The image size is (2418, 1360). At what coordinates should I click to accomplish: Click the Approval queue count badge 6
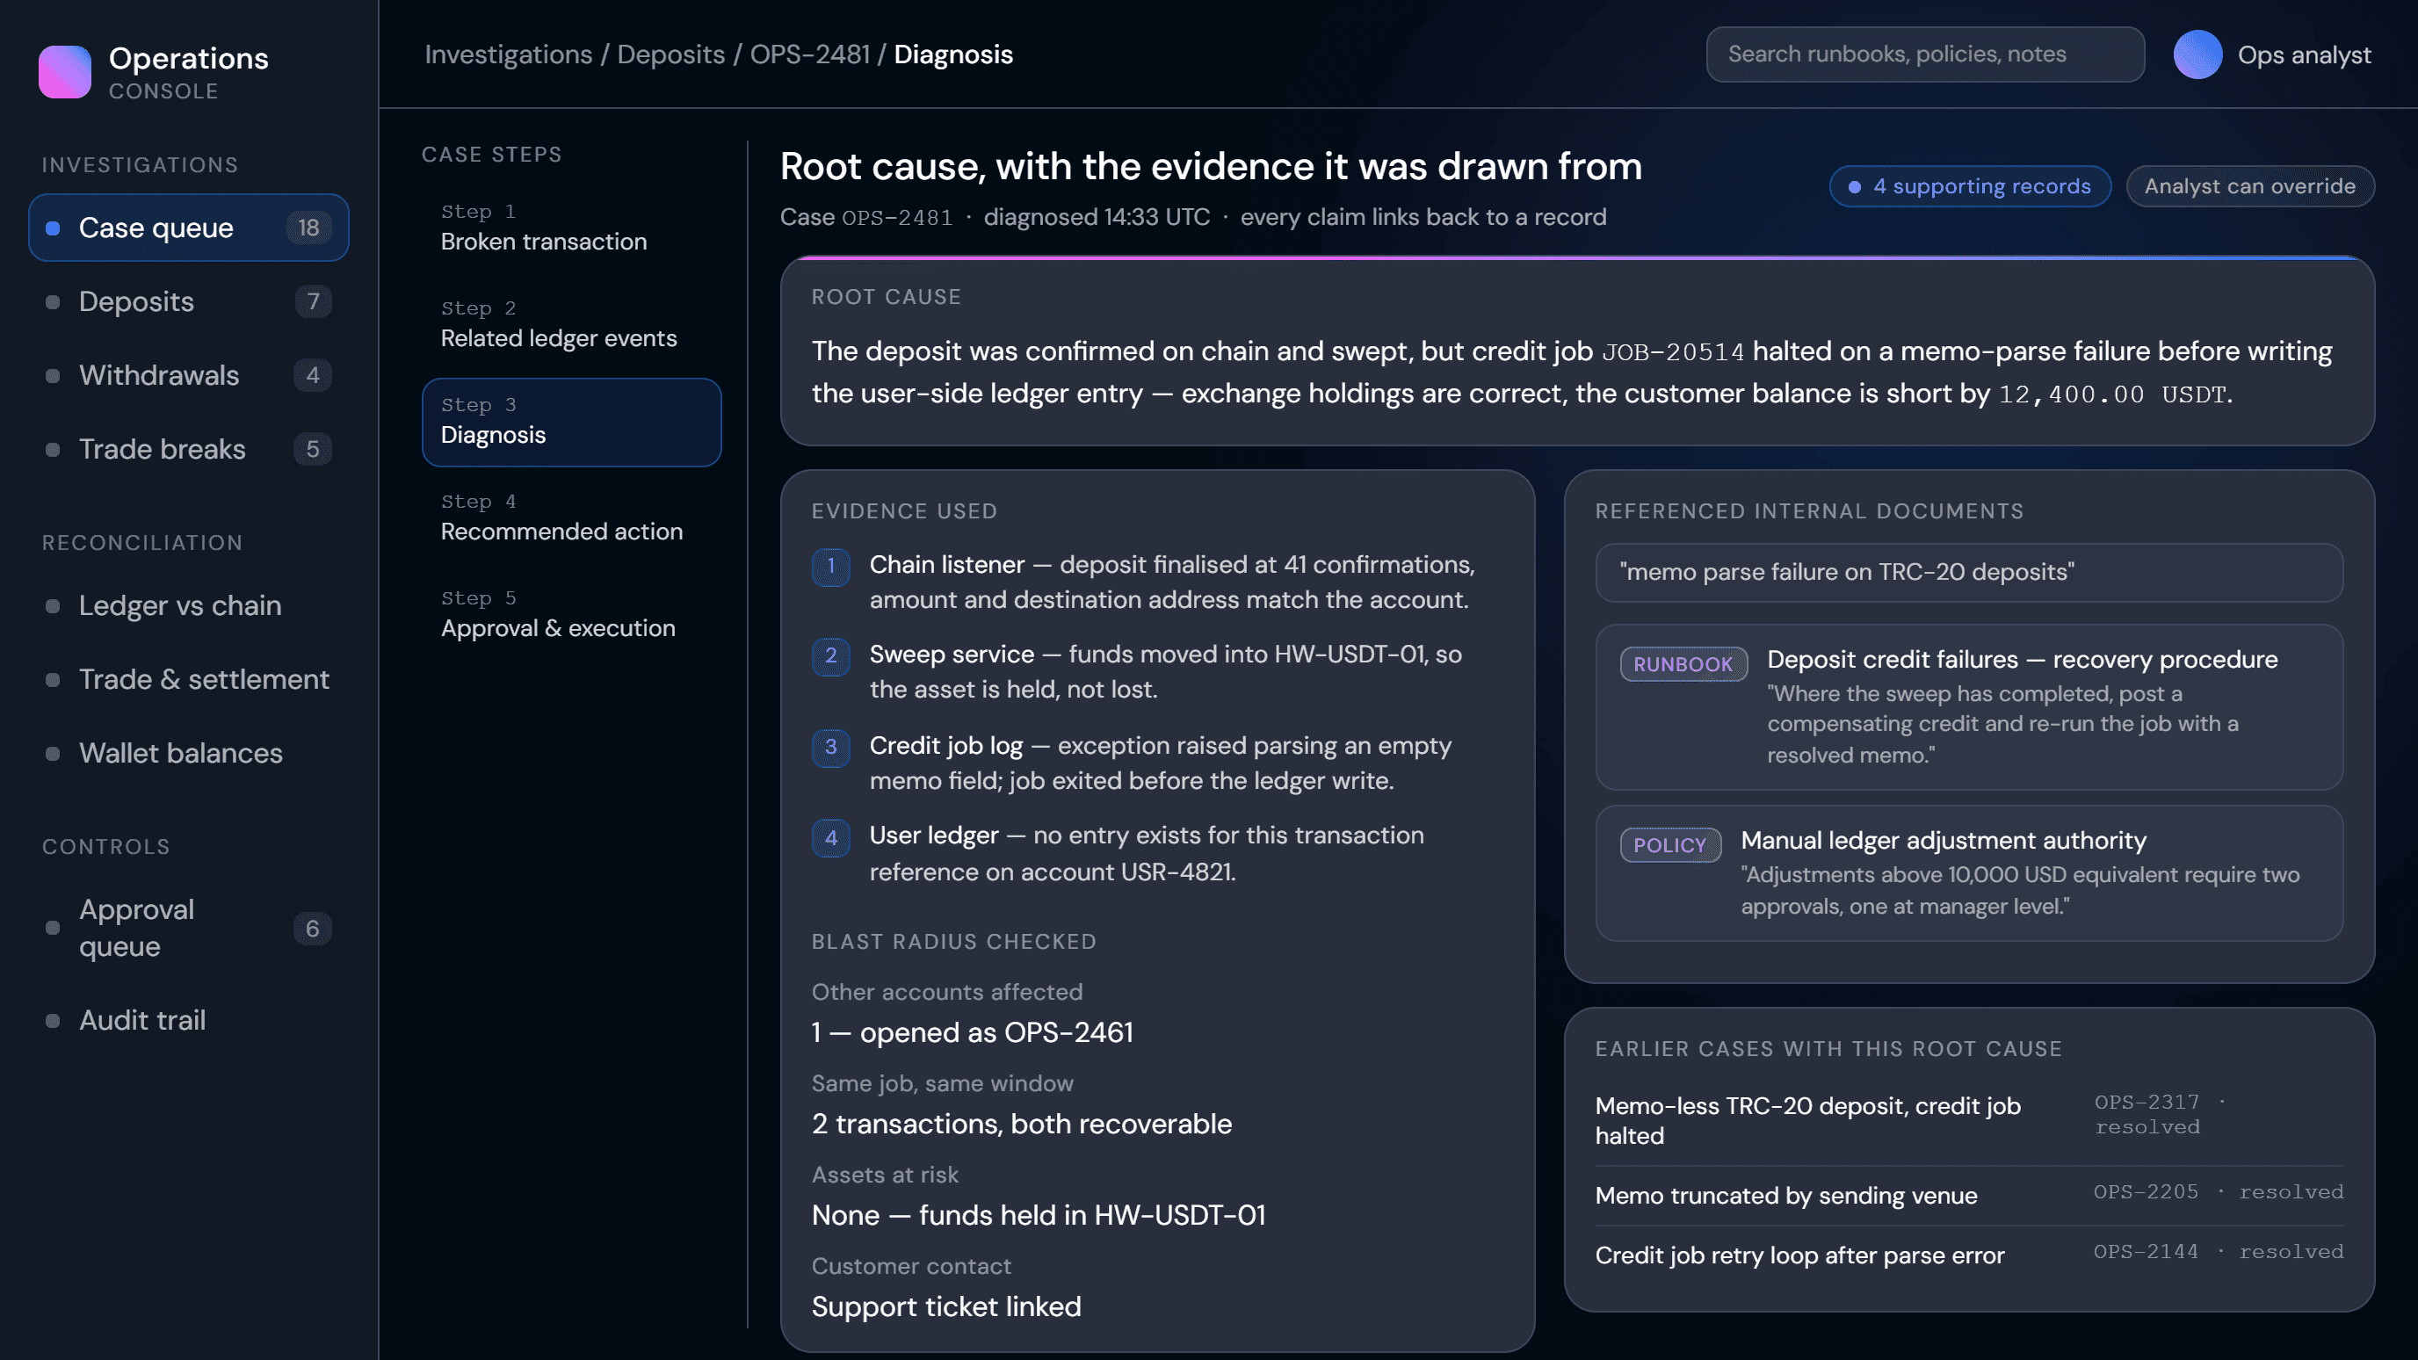(313, 929)
